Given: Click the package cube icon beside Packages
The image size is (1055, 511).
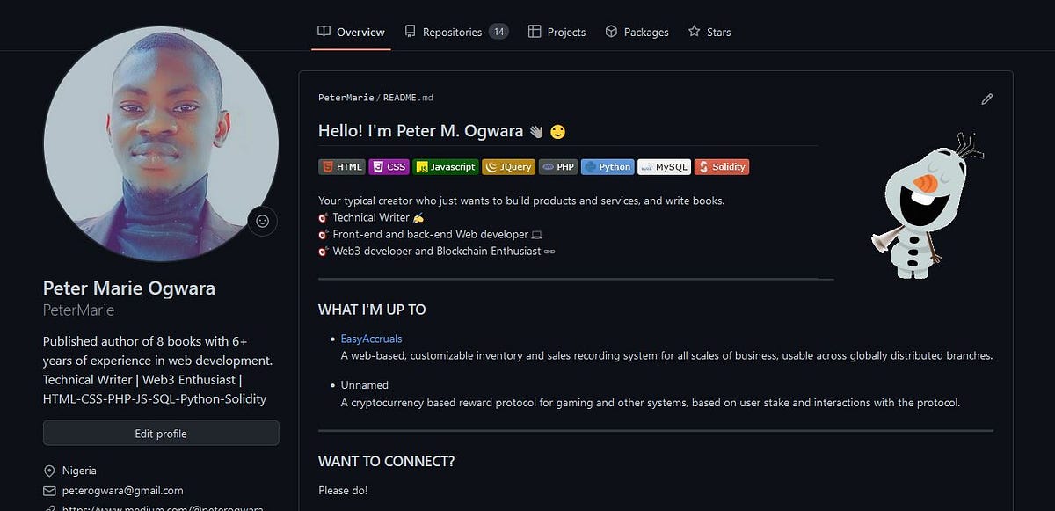Looking at the screenshot, I should click(611, 31).
